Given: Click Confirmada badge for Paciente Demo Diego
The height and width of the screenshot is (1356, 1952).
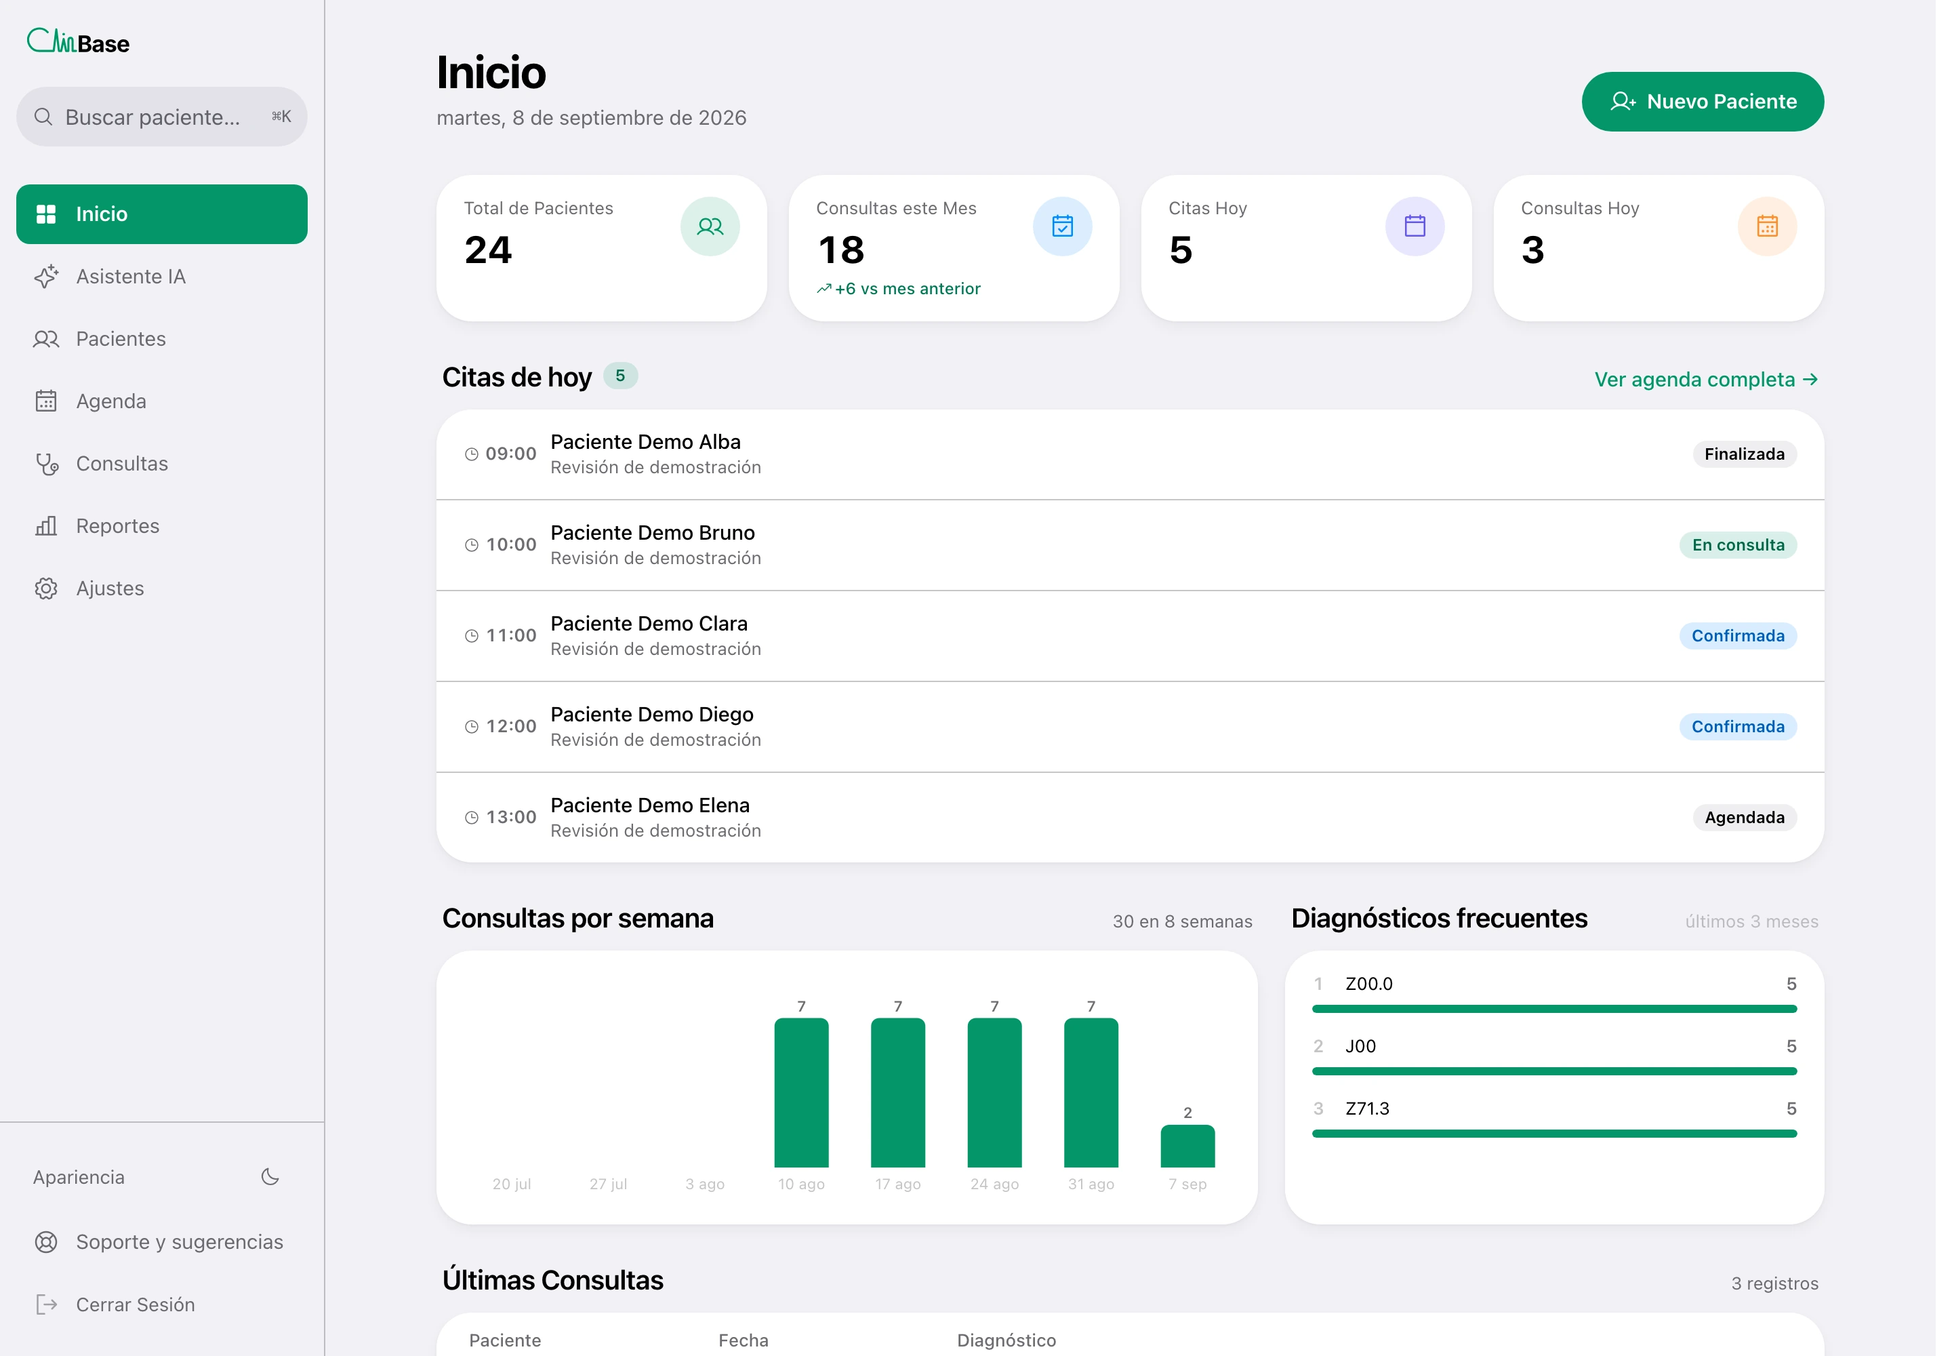Looking at the screenshot, I should [x=1738, y=727].
